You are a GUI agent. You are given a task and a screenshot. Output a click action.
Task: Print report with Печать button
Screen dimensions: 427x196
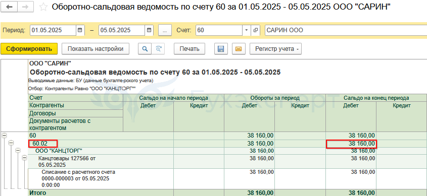click(189, 49)
